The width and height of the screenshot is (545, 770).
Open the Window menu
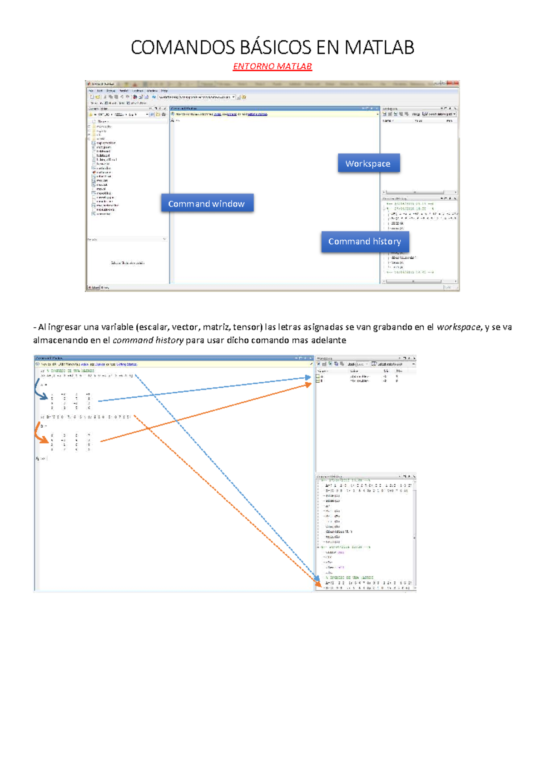tap(152, 91)
